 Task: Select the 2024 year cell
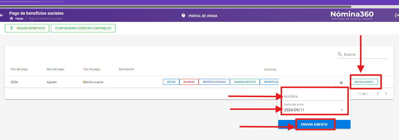click(14, 82)
